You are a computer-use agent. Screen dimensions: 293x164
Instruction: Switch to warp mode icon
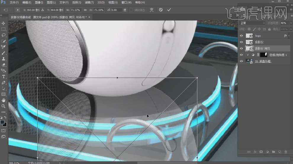coord(152,10)
